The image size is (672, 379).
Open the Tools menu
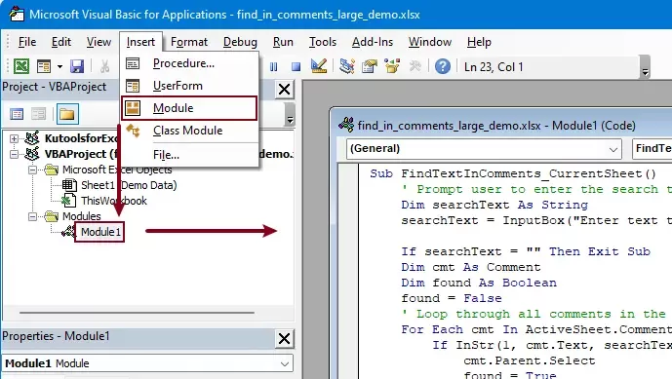tap(323, 42)
